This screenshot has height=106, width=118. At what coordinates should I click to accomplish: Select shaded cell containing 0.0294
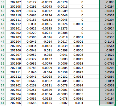click(x=107, y=6)
